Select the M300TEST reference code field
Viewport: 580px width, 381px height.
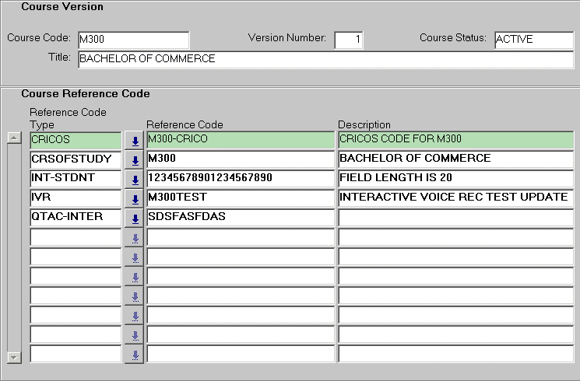tap(240, 198)
